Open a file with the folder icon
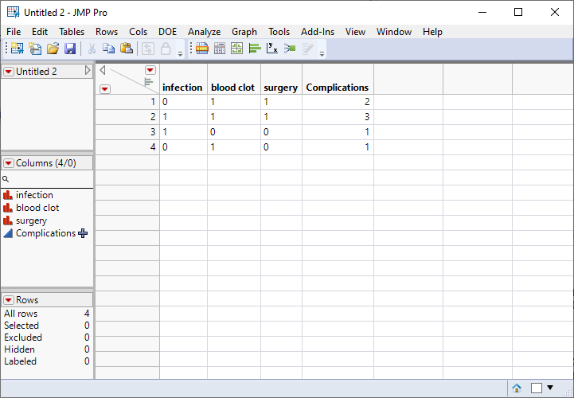Viewport: 574px width, 398px height. [53, 49]
